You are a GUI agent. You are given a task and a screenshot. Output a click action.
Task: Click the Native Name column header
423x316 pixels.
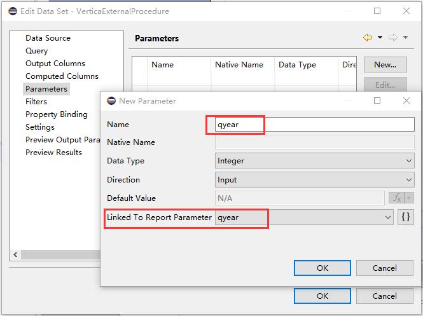(239, 65)
